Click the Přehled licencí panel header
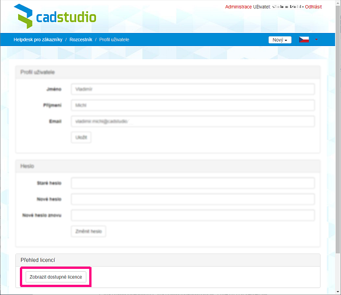 point(168,260)
